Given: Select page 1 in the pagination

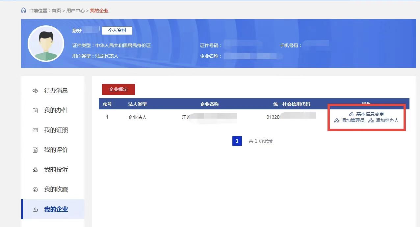Looking at the screenshot, I should [x=237, y=141].
